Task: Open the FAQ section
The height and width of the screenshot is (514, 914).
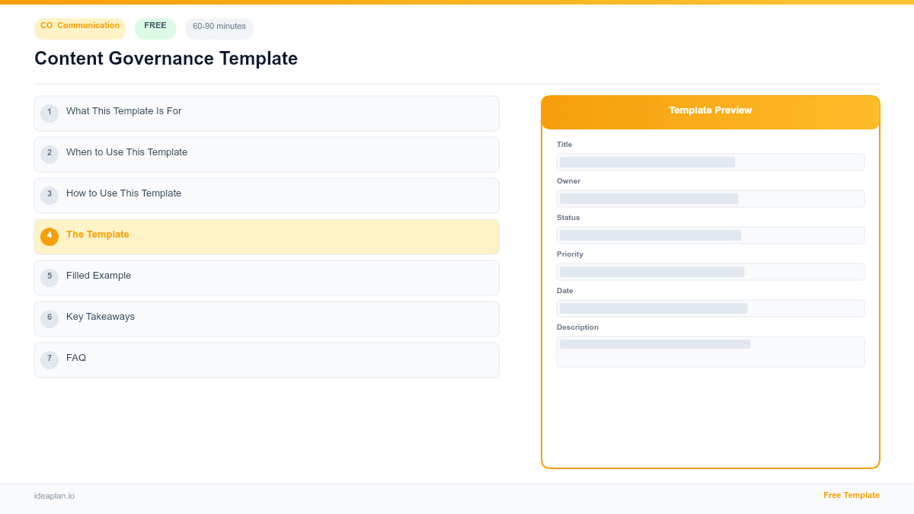Action: point(267,359)
